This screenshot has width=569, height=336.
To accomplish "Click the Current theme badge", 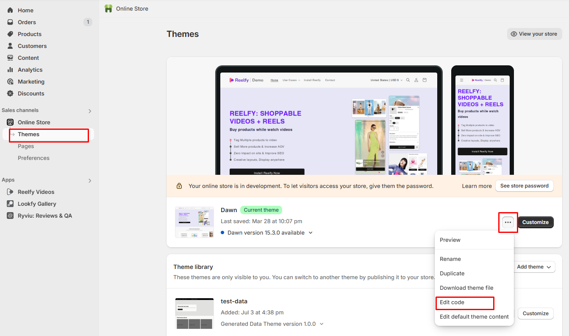I will pos(261,210).
